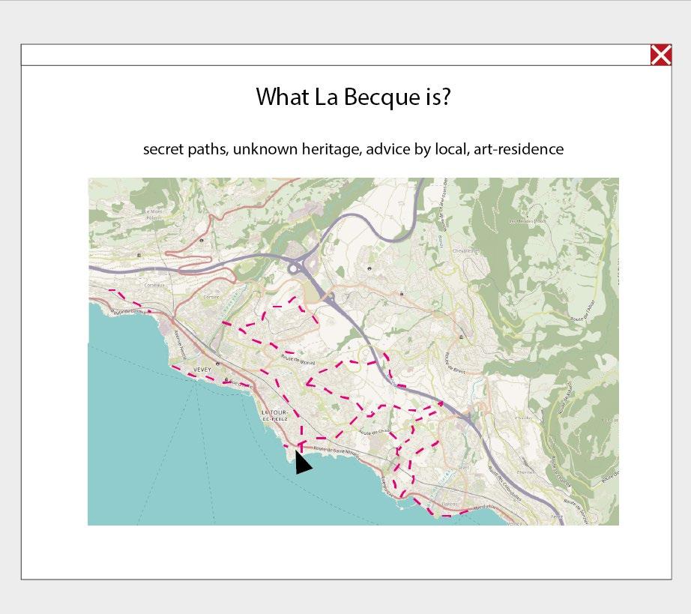Click the 'What La Becque is?' heading
Screen dimensions: 691x614
[x=354, y=96]
